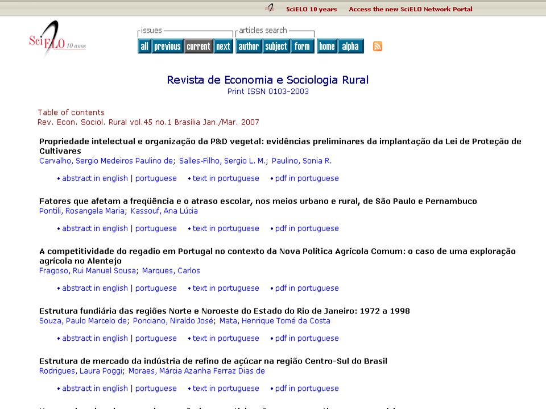The height and width of the screenshot is (409, 546).
Task: Go to the journal home button
Action: tap(327, 46)
